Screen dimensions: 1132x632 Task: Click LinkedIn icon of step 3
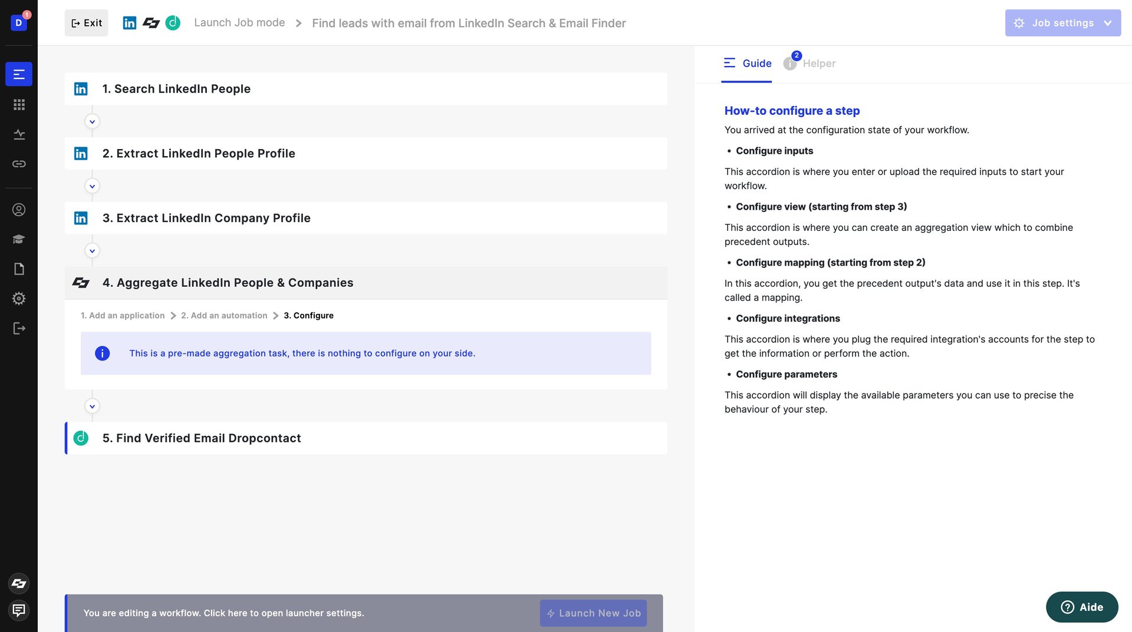pos(81,218)
